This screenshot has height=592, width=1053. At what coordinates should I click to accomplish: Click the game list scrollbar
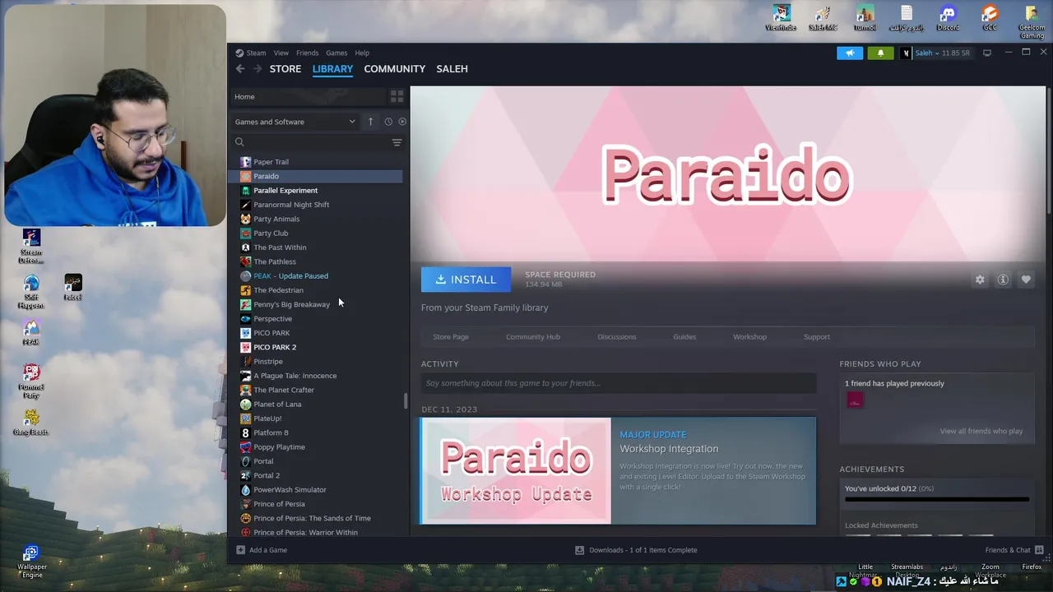(405, 401)
